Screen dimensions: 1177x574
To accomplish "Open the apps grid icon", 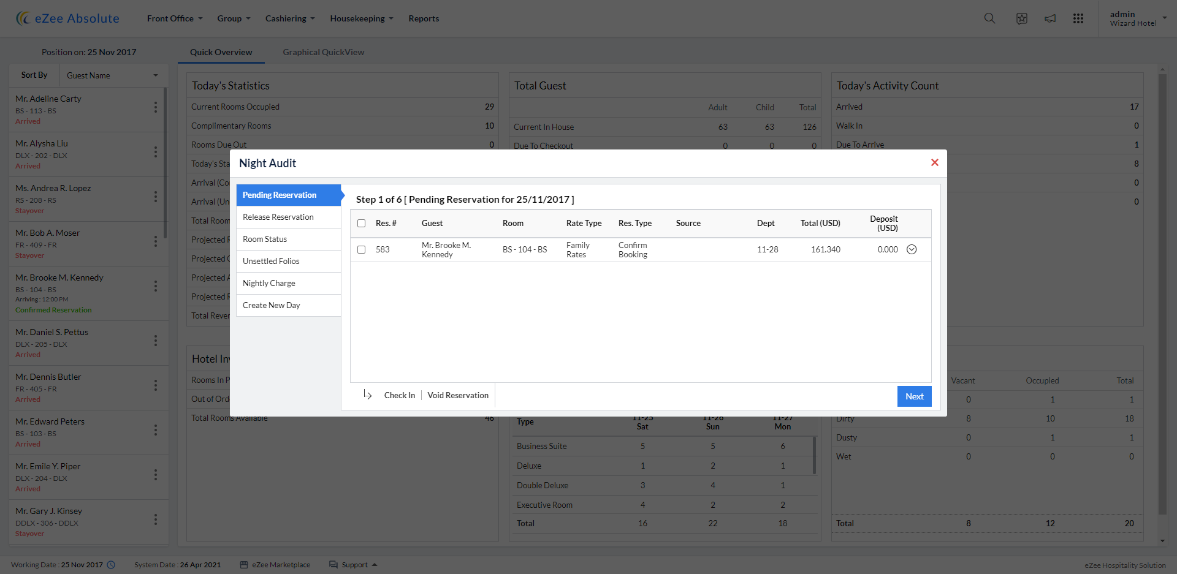I will coord(1078,18).
